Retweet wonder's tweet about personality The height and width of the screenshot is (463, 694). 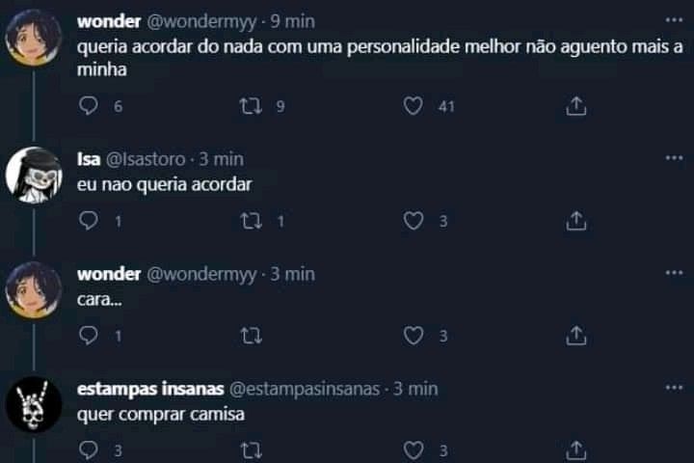coord(252,106)
